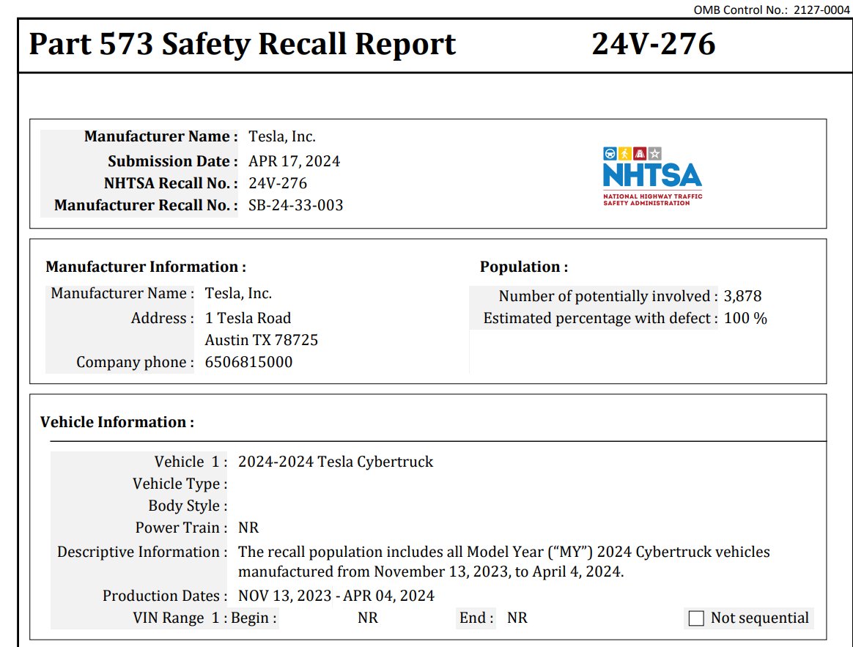
Task: Click the Population section heading
Action: point(524,267)
